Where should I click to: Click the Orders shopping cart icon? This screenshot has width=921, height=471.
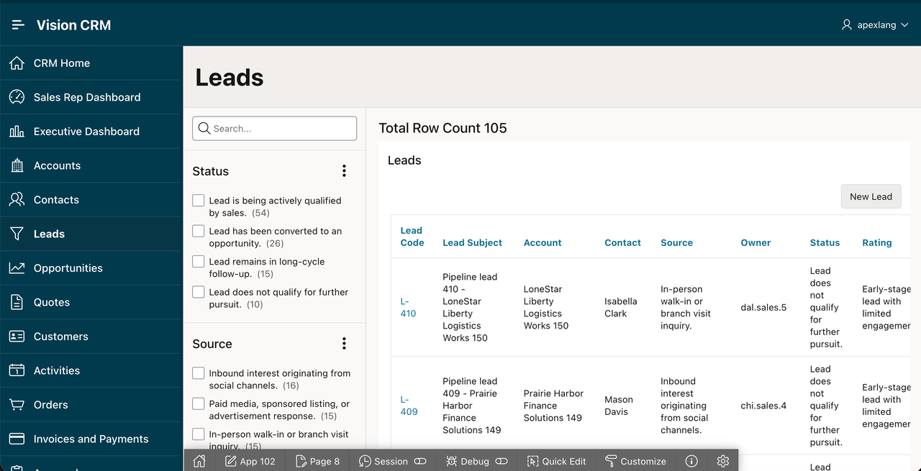[17, 405]
